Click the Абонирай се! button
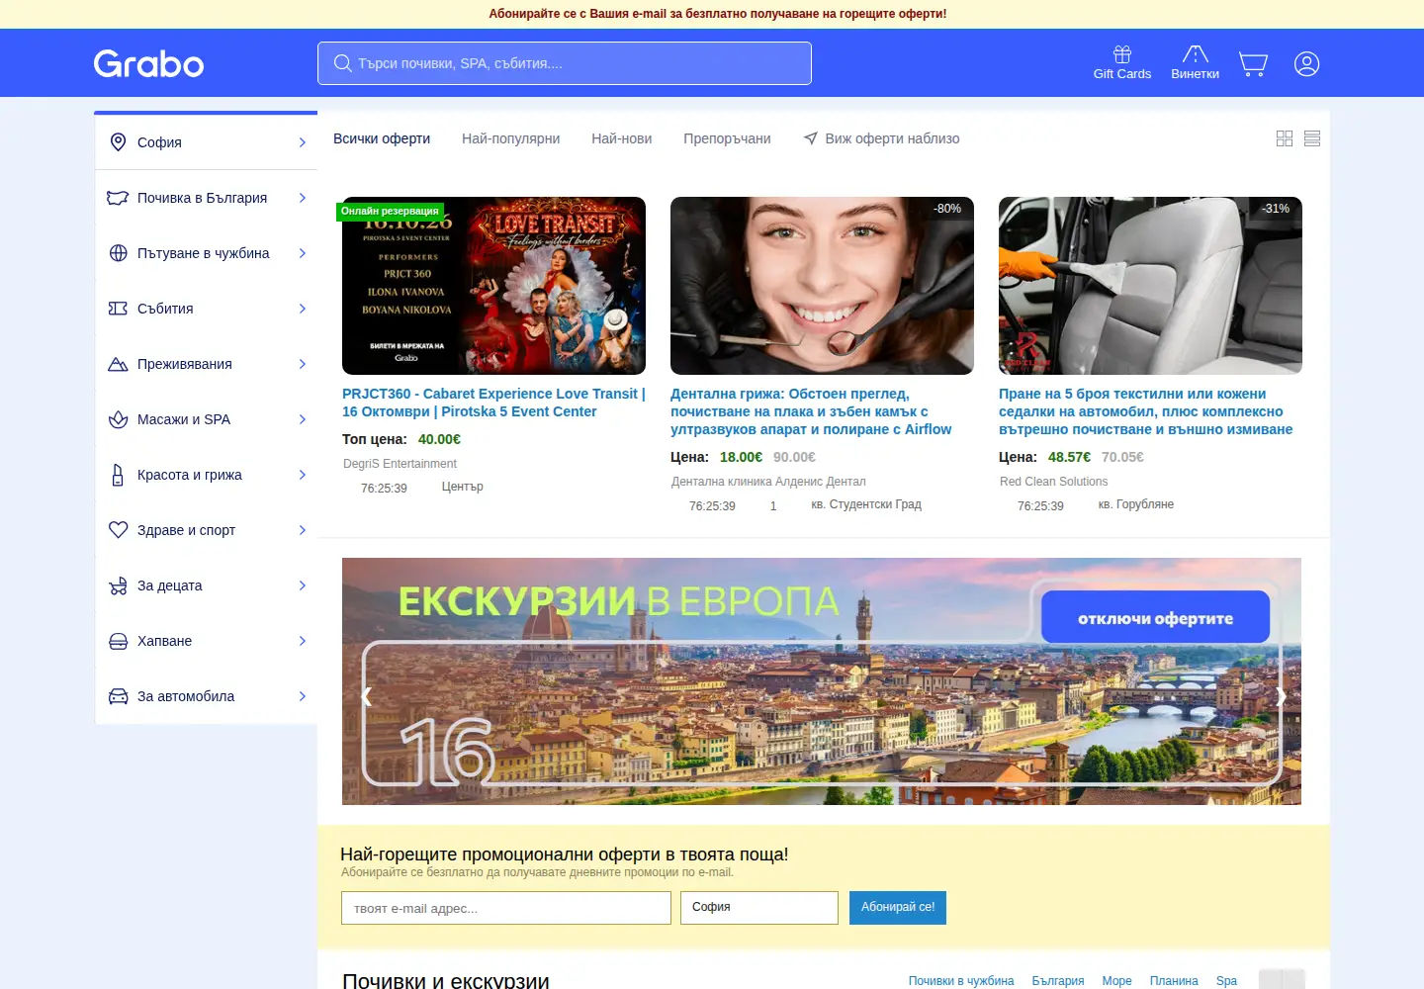Image resolution: width=1424 pixels, height=989 pixels. [x=898, y=908]
